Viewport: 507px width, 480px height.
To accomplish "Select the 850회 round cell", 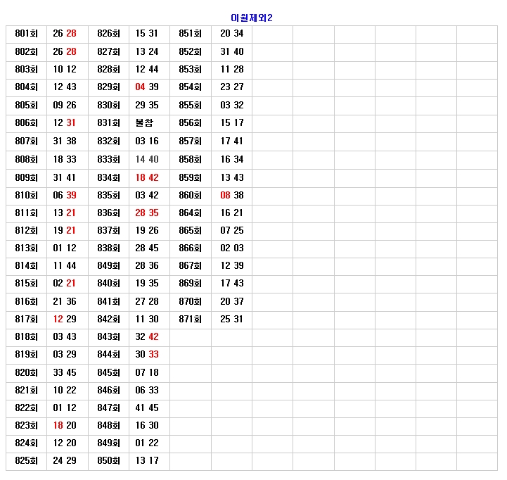I will [108, 461].
